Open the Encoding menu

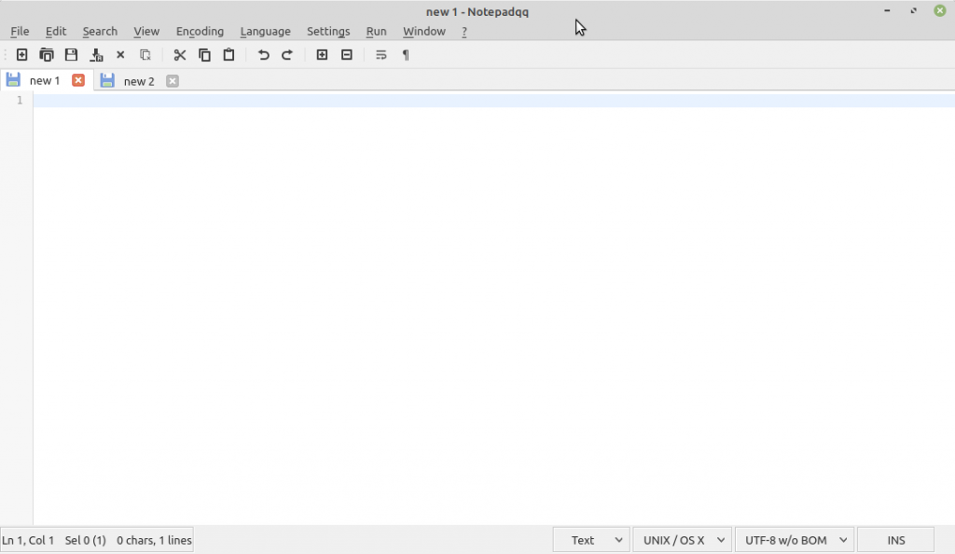(x=200, y=31)
